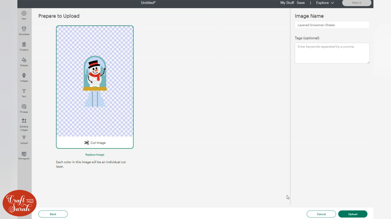Open the Phrases panel
This screenshot has height=219, width=391.
pos(24,108)
